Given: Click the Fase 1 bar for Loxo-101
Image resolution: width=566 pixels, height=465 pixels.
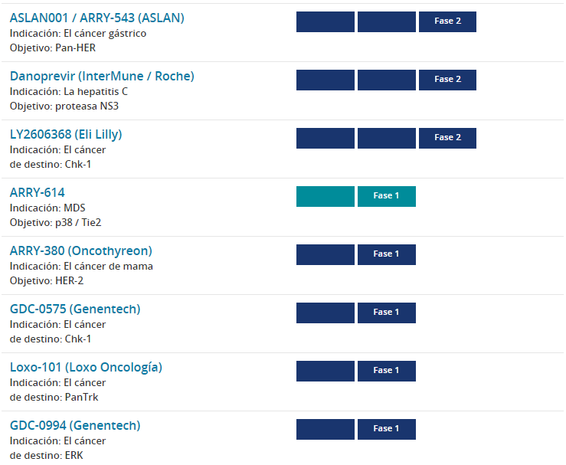Looking at the screenshot, I should pyautogui.click(x=387, y=371).
